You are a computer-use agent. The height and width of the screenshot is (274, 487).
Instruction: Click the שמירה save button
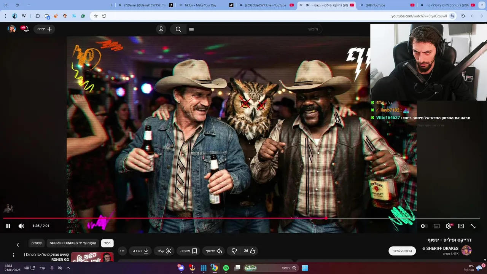tap(189, 251)
